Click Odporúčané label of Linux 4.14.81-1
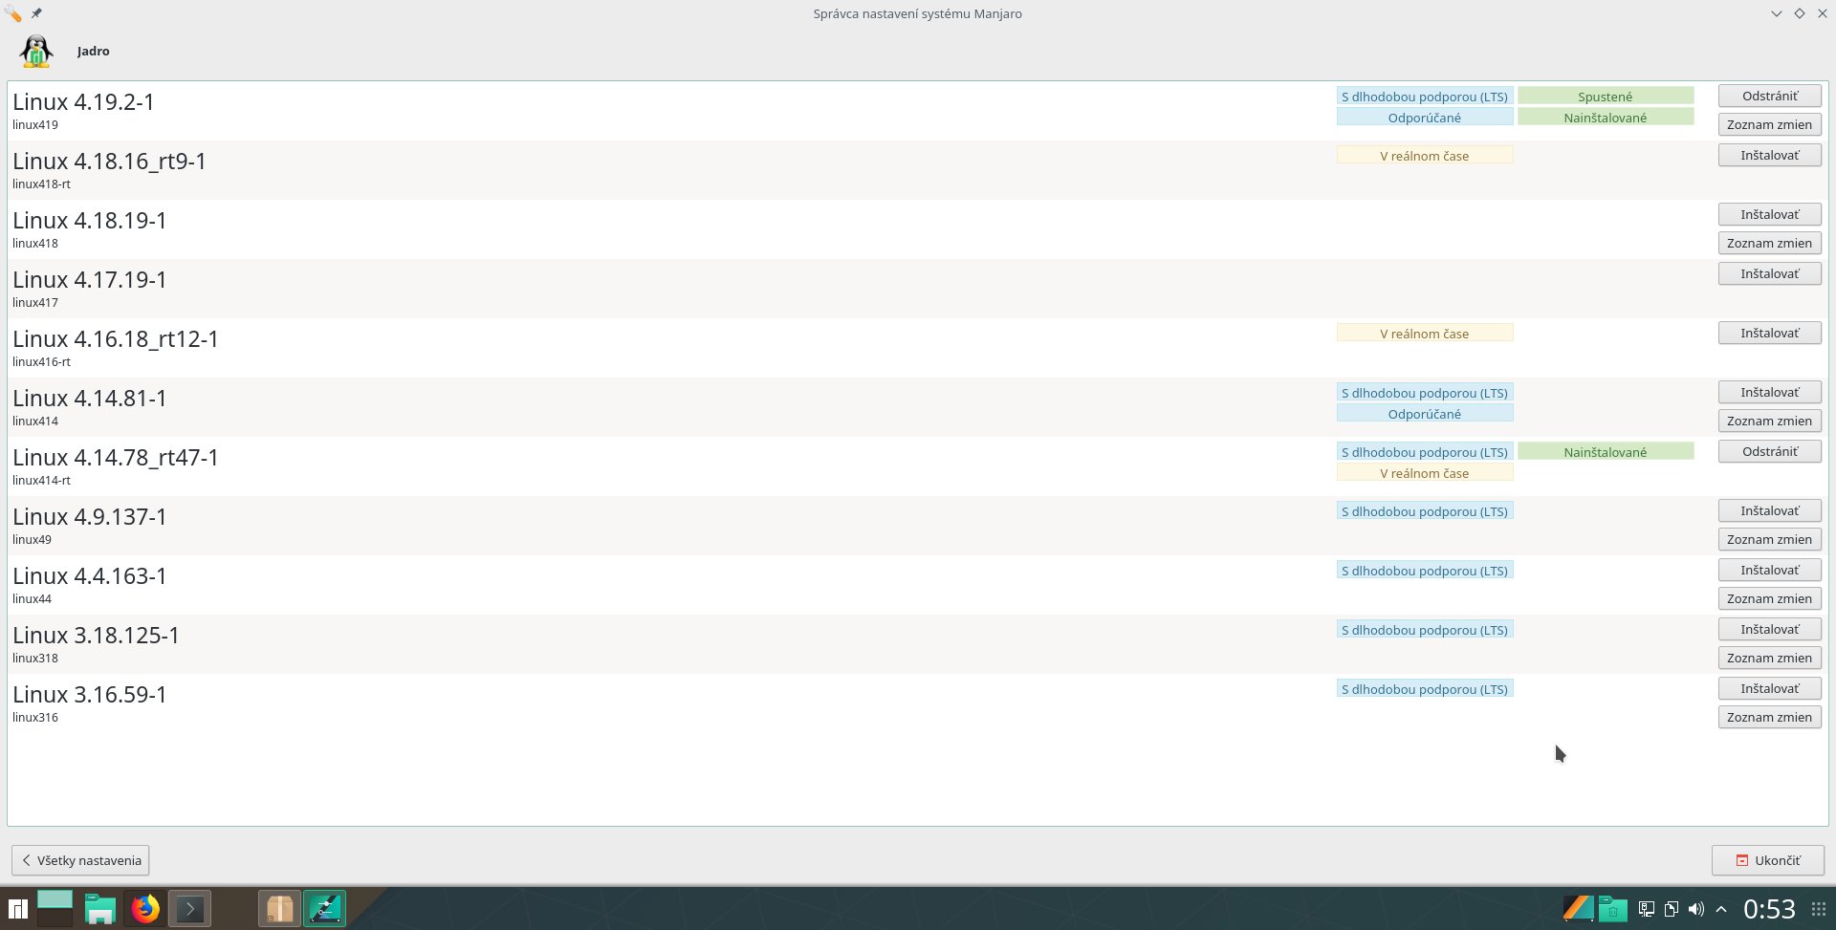 coord(1425,414)
